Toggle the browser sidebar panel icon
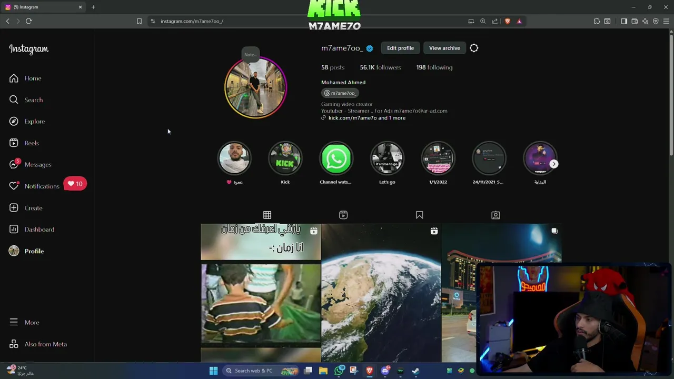674x379 pixels. point(624,21)
